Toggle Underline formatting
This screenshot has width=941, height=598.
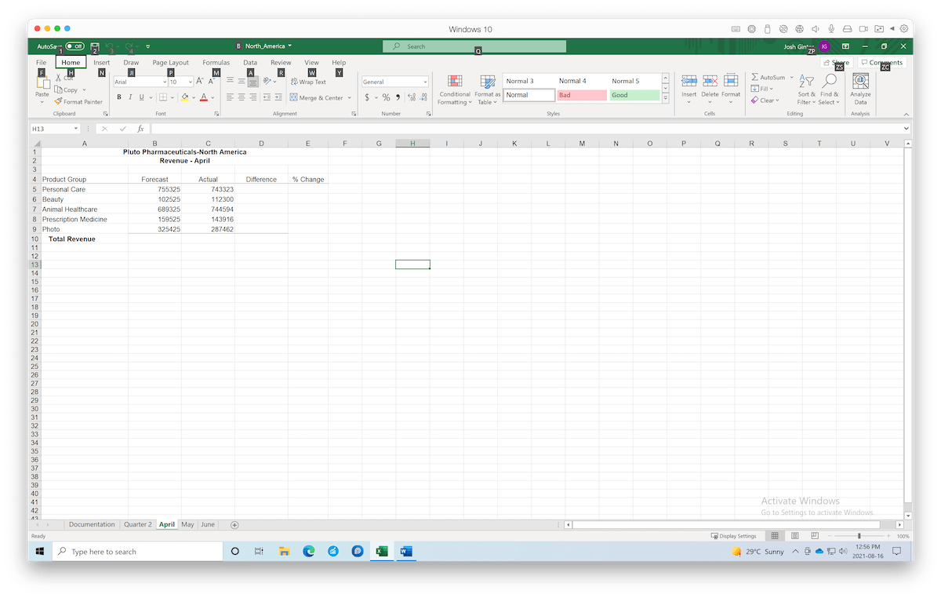point(141,97)
